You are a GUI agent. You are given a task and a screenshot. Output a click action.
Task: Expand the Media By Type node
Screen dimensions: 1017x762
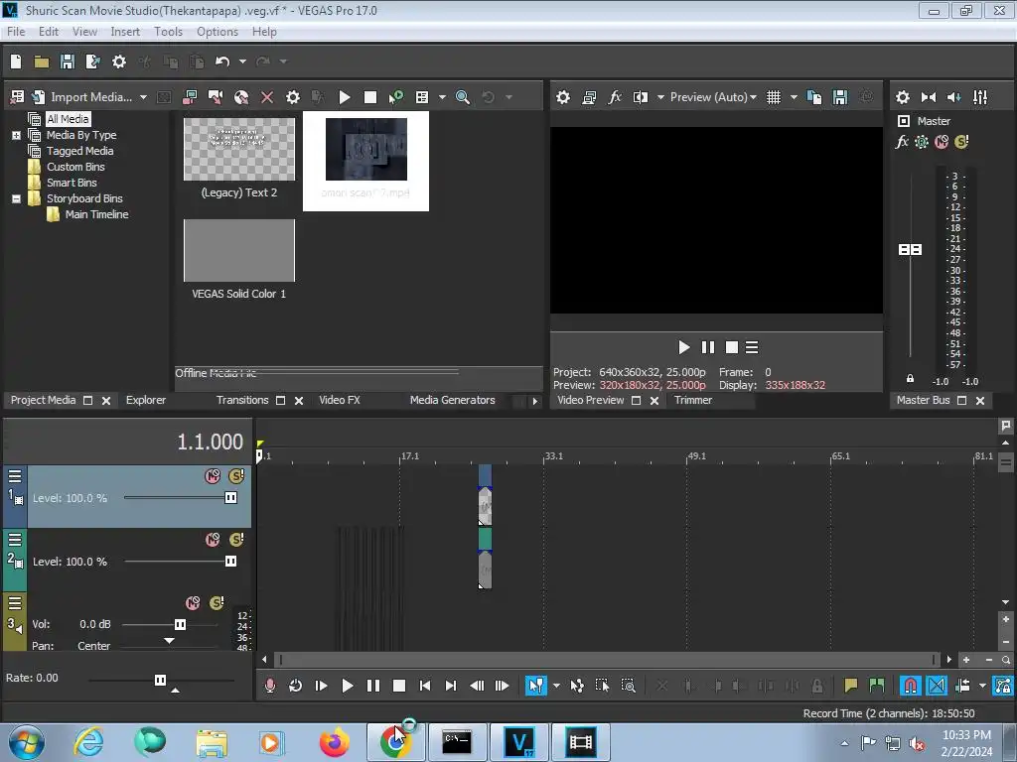click(x=16, y=135)
